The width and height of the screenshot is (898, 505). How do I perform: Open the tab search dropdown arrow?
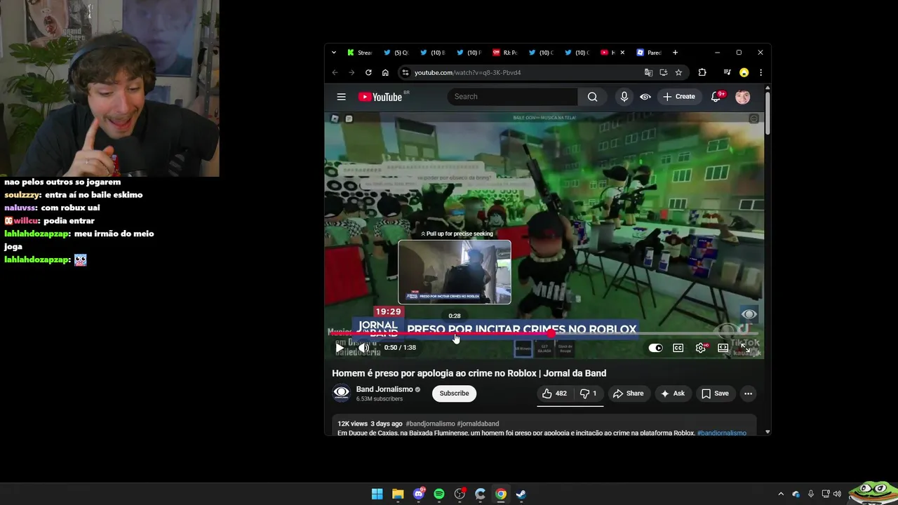coord(334,53)
